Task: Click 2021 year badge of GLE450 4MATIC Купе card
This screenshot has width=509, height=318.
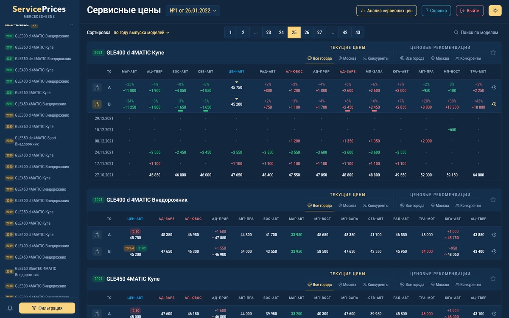Action: (98, 279)
